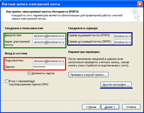Enable the SPA secure password checkbox
Image resolution: width=144 pixels, height=113 pixels.
coord(7,81)
